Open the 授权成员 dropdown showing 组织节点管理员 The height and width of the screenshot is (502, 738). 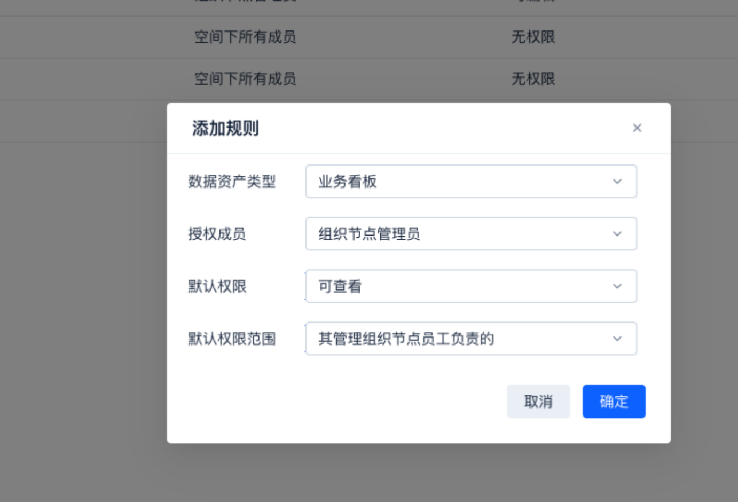click(x=471, y=234)
